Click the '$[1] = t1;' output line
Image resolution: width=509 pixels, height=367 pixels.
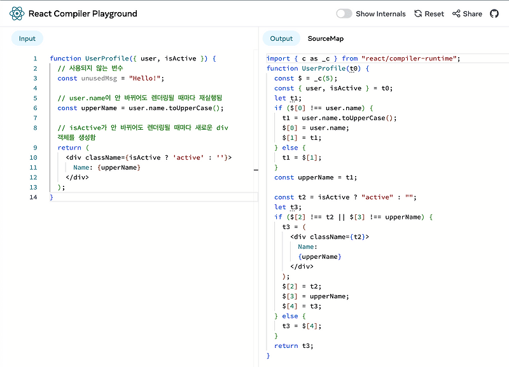click(302, 137)
